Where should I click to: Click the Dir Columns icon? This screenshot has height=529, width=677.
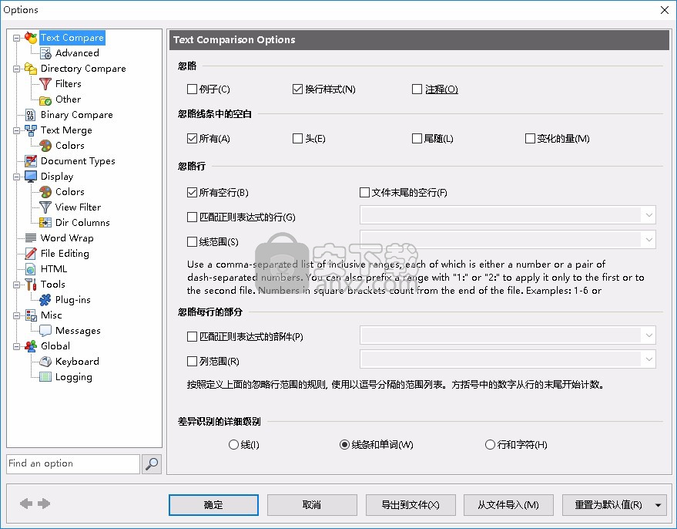click(45, 223)
